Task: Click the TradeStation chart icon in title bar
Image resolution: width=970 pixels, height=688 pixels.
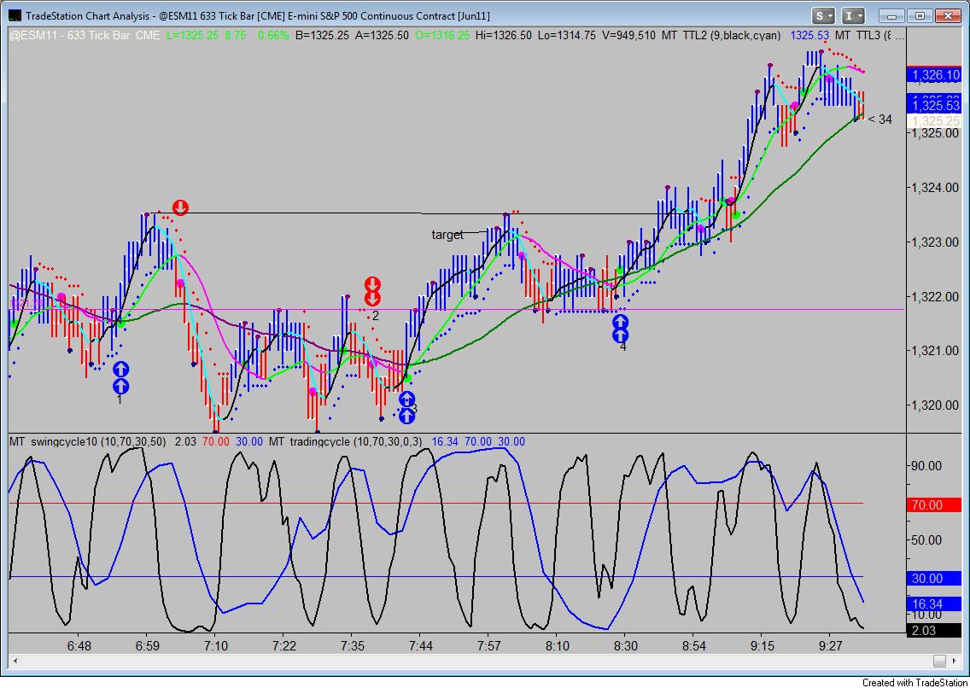Action: [x=14, y=15]
